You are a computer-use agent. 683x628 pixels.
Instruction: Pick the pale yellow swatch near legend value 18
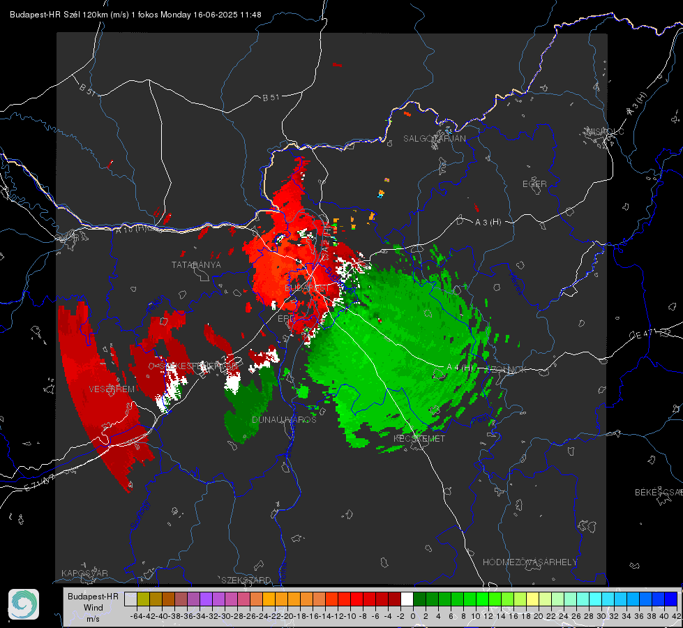coord(532,599)
